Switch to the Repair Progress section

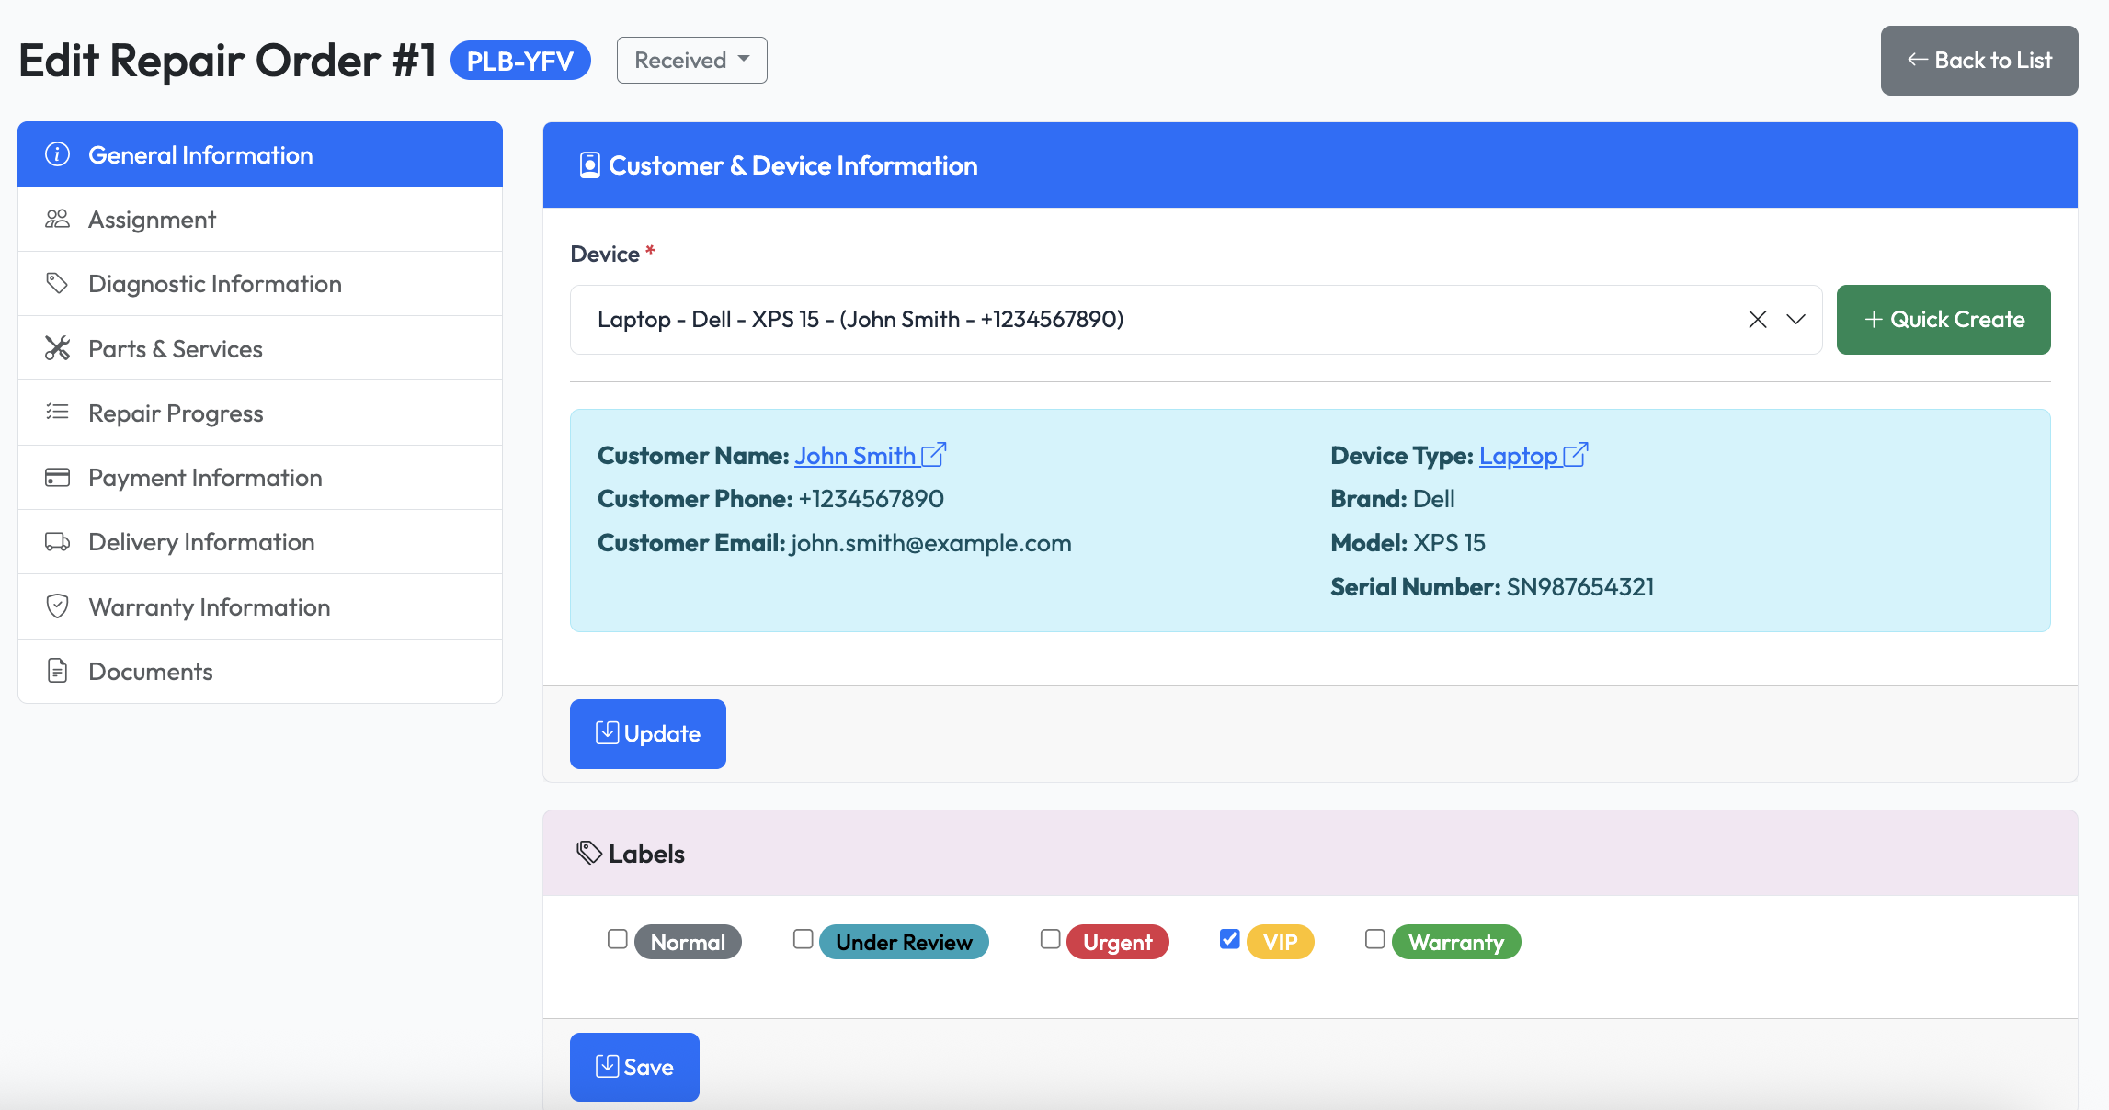click(x=175, y=413)
